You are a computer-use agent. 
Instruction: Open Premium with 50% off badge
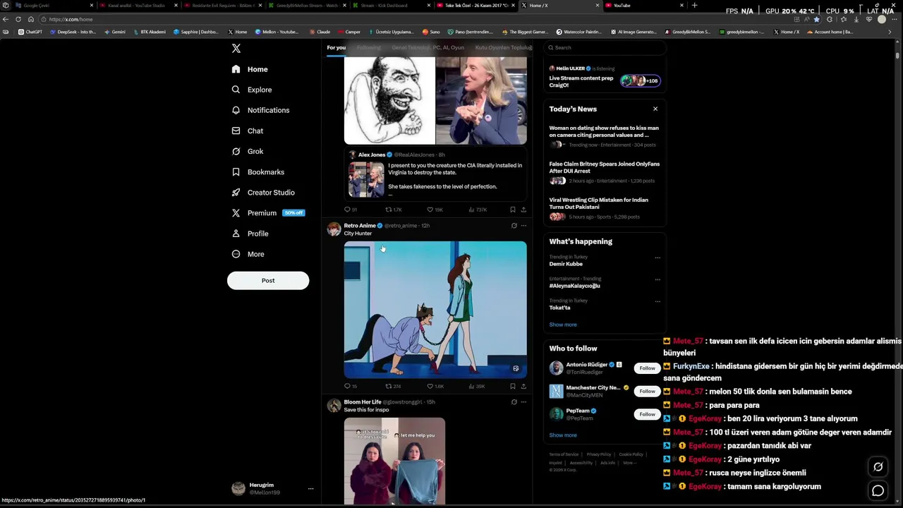[x=268, y=212]
